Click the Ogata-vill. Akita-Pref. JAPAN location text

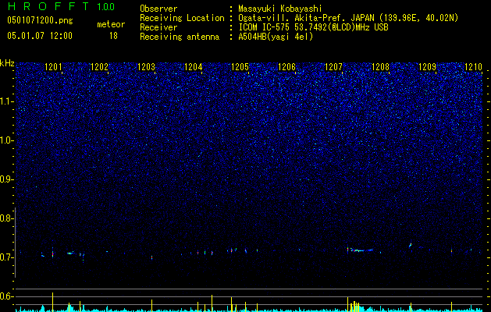(x=348, y=18)
